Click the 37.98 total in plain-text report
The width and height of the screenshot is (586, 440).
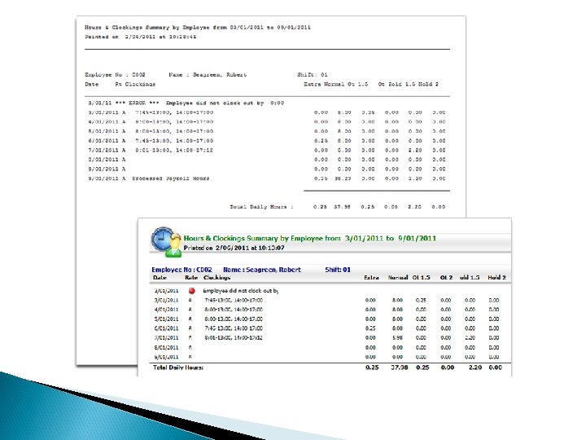pyautogui.click(x=342, y=206)
